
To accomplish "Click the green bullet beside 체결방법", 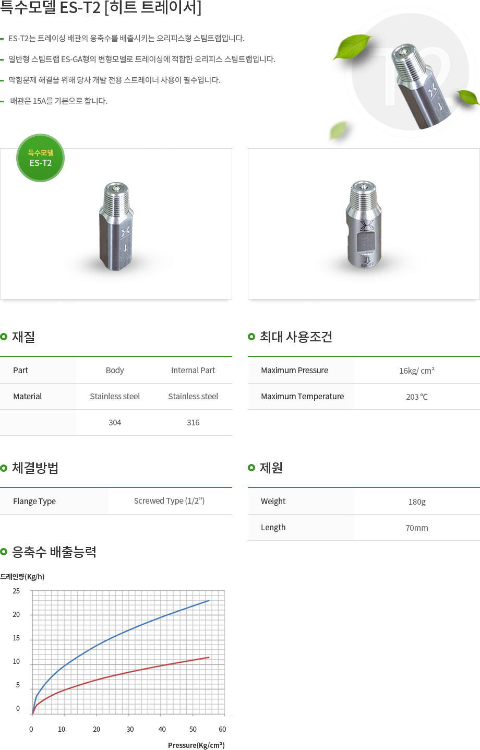I will pyautogui.click(x=4, y=468).
